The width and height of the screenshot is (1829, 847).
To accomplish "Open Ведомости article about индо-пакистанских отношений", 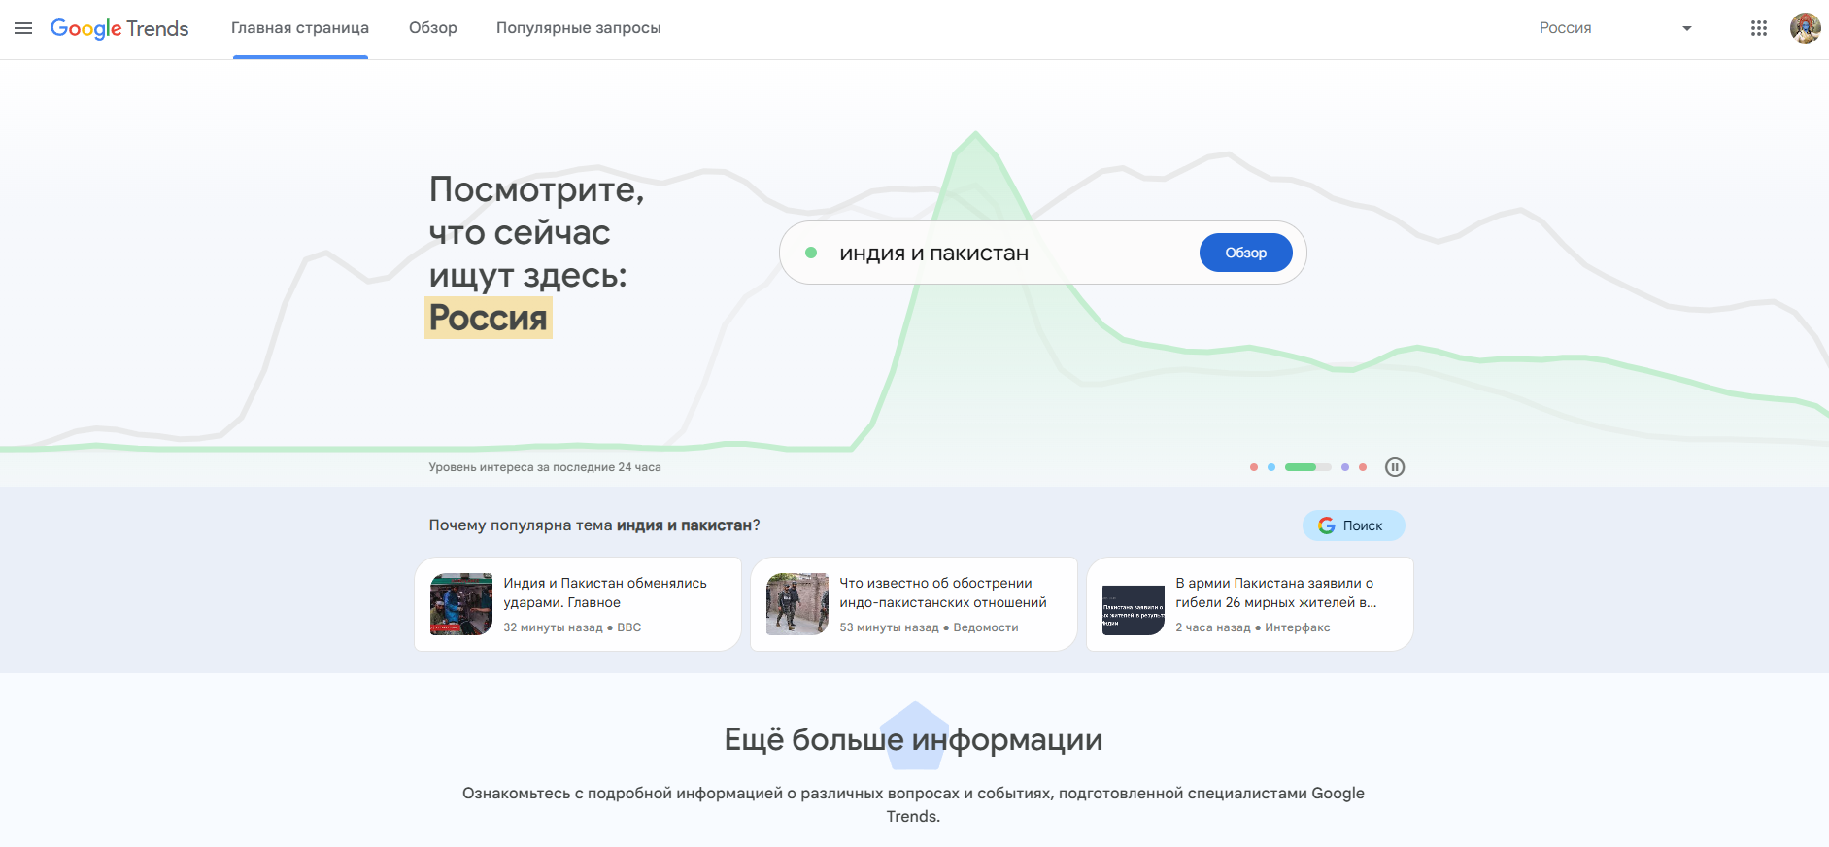I will click(914, 604).
